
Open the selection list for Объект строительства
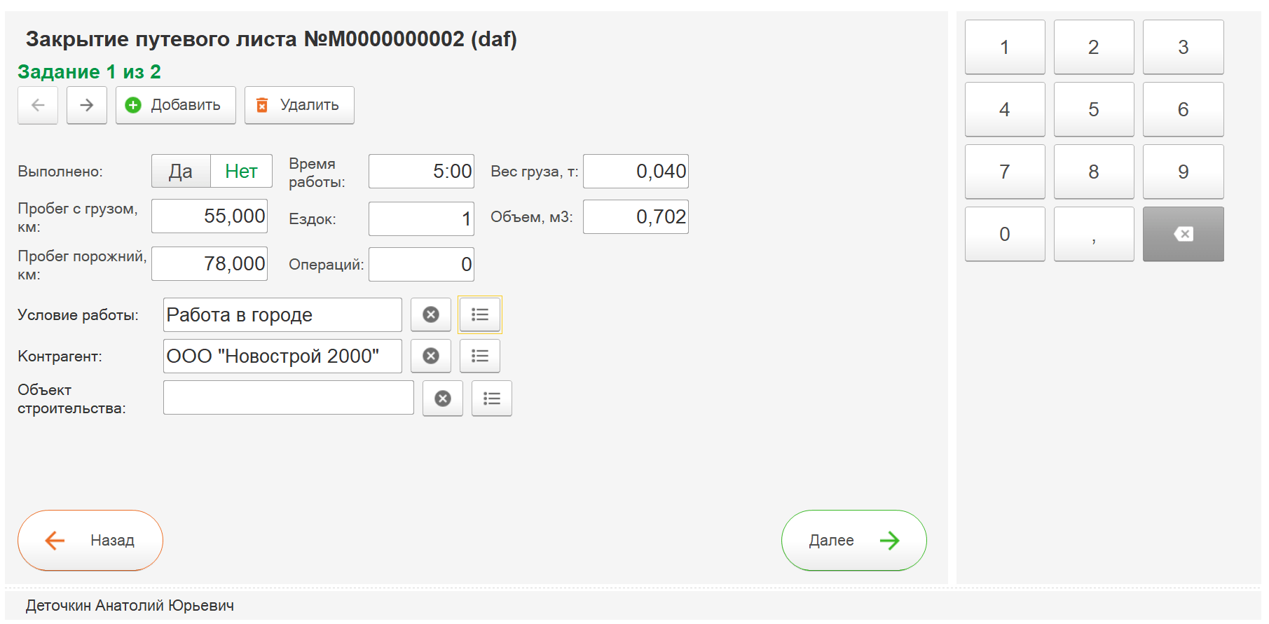click(x=492, y=398)
